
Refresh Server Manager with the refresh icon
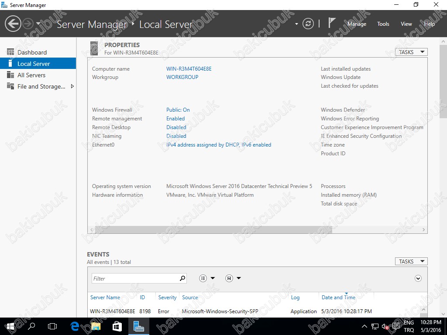click(x=308, y=24)
